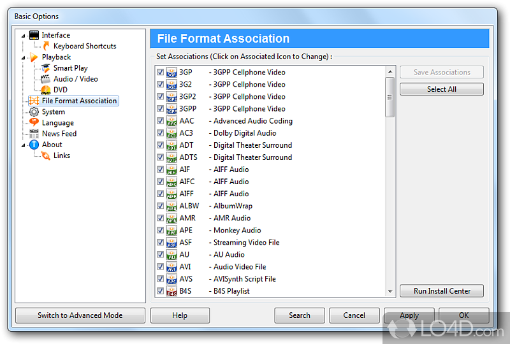Select Smart Play in the options tree
Screen dimensions: 510x344
[x=71, y=68]
